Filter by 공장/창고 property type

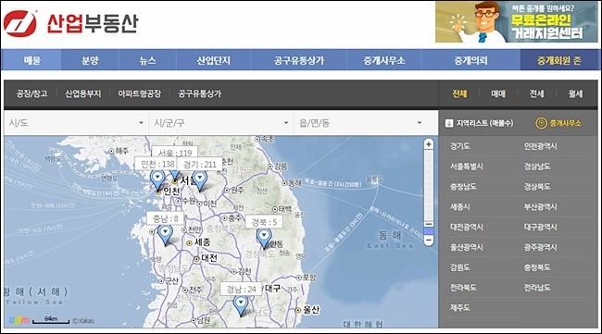tap(31, 93)
